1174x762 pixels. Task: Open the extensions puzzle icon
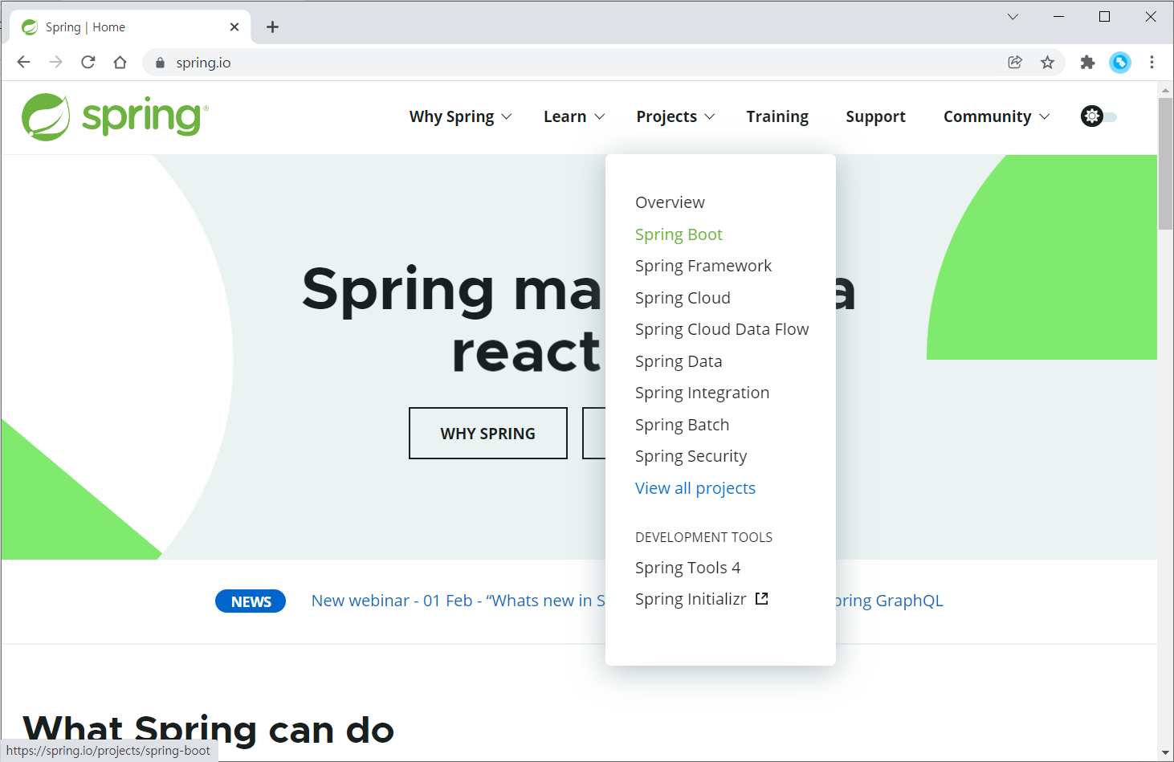(1087, 62)
